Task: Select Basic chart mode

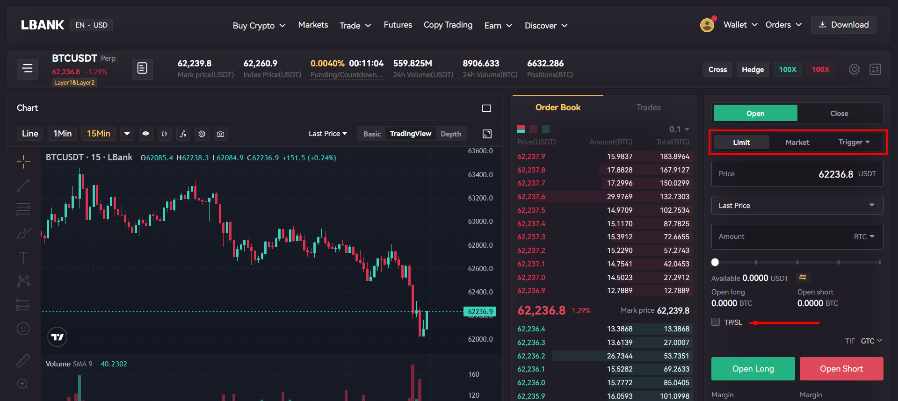Action: point(372,134)
